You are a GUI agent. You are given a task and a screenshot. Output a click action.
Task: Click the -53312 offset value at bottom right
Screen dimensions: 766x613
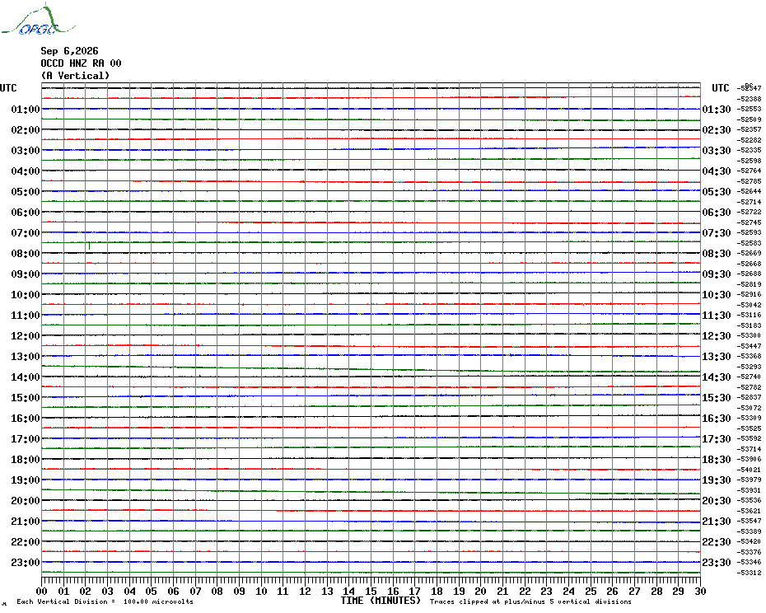(749, 573)
